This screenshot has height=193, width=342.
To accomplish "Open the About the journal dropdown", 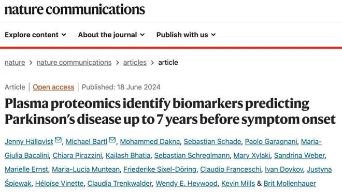I will 111,35.
